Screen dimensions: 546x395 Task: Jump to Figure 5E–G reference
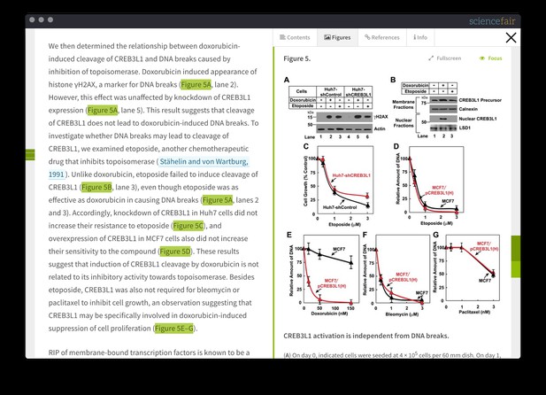click(173, 329)
